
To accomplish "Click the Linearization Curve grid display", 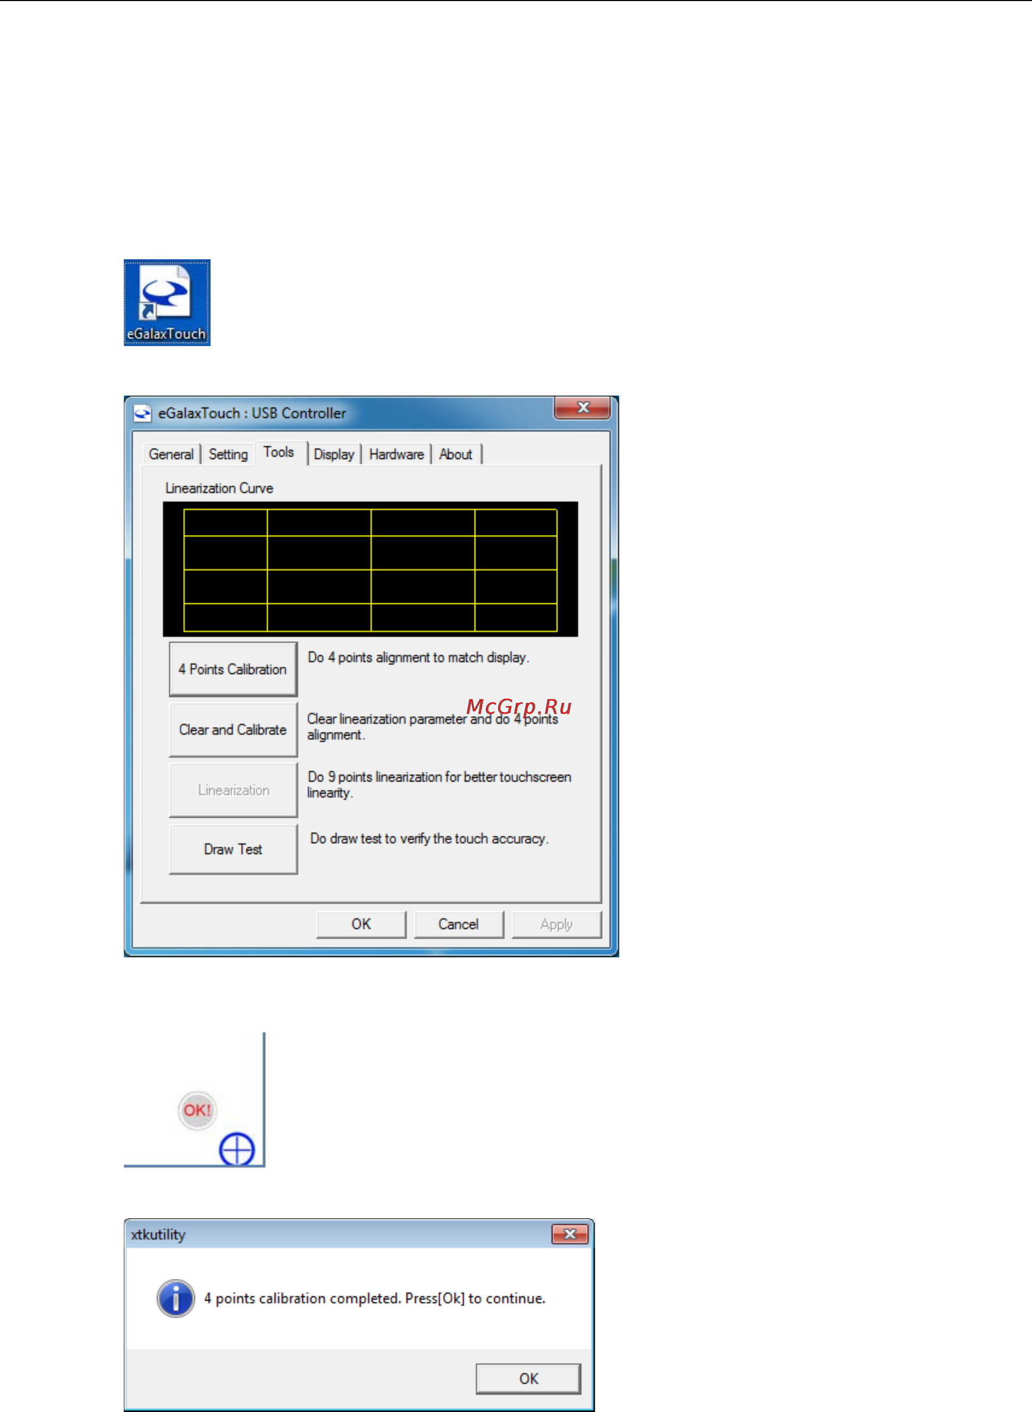I will [370, 569].
